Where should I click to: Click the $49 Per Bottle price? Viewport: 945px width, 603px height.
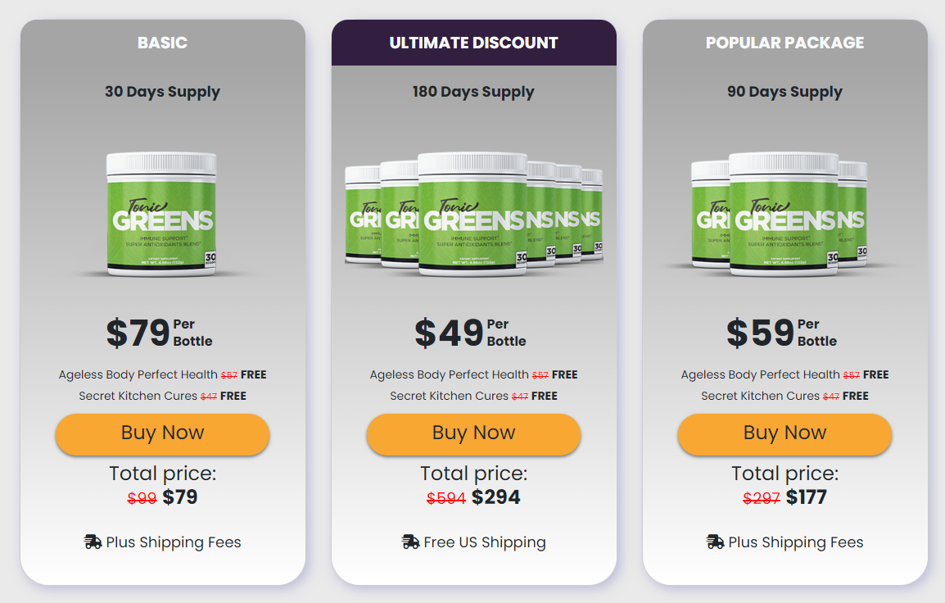470,333
